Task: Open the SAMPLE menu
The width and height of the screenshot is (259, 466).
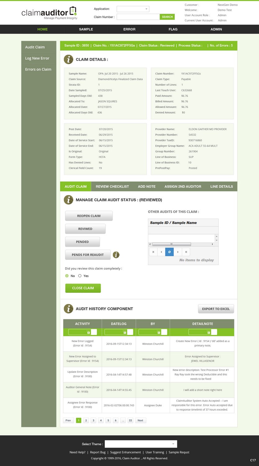Action: [86, 29]
